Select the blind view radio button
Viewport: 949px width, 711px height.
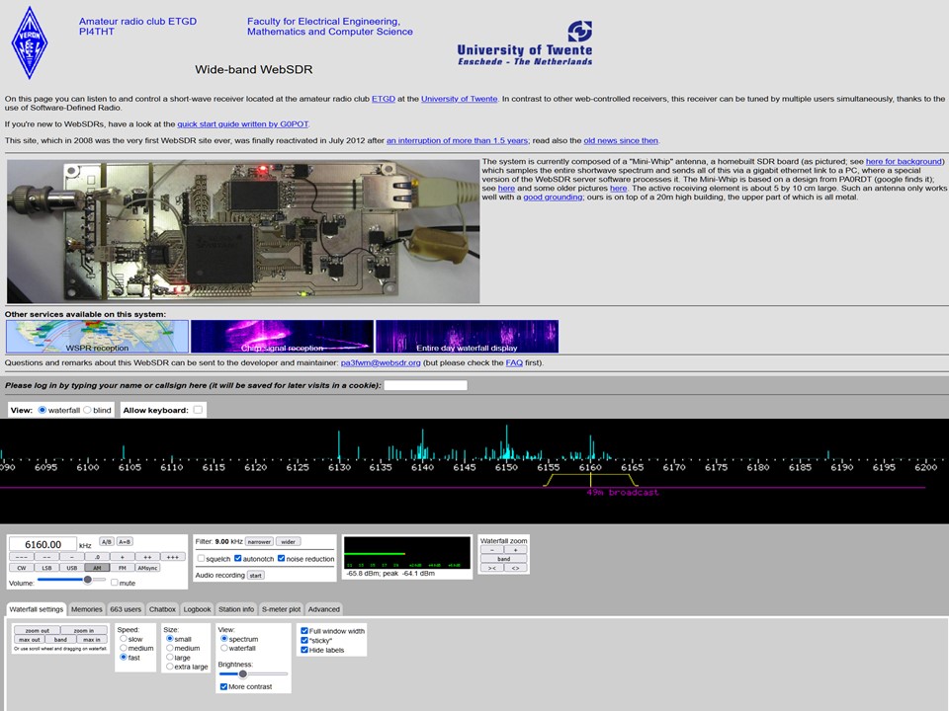pos(88,410)
